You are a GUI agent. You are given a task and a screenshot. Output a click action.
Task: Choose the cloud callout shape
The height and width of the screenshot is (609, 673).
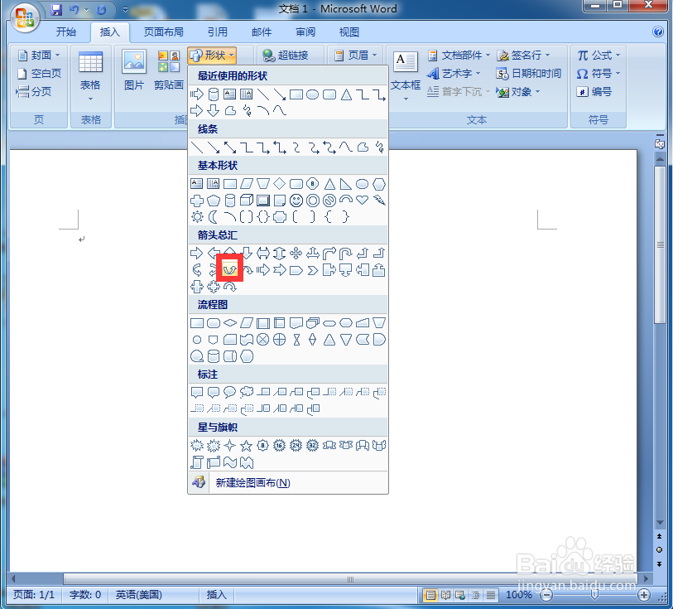coord(247,392)
